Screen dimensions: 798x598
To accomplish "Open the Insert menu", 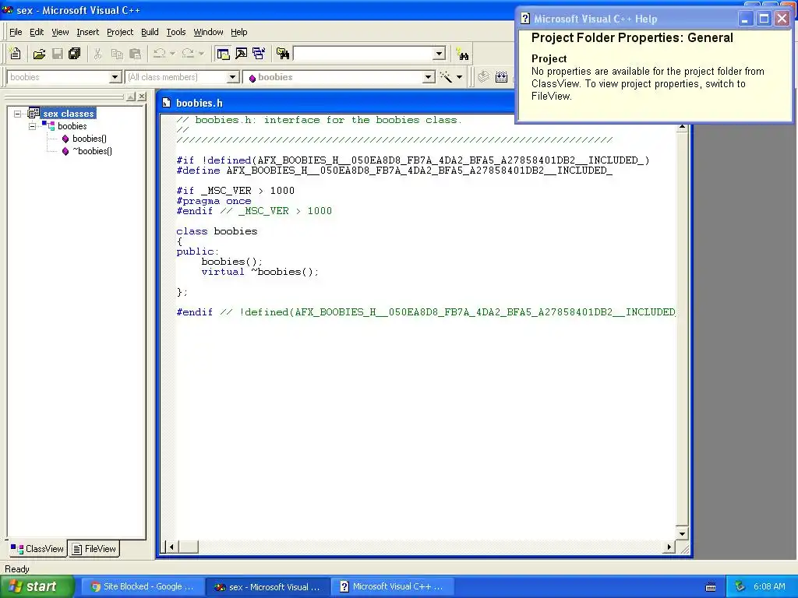I will pos(87,32).
